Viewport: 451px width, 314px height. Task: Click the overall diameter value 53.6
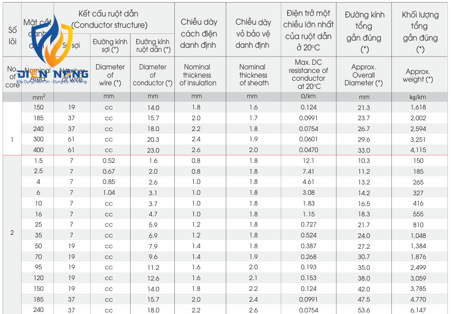click(x=364, y=310)
